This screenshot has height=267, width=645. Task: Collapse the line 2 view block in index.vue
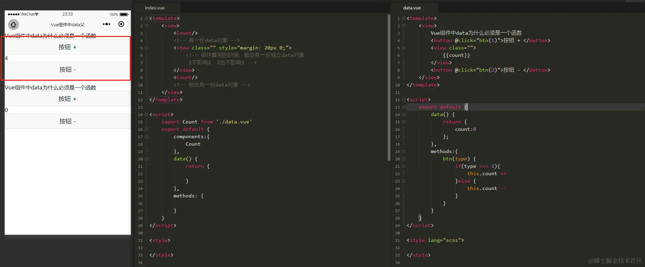[x=147, y=26]
